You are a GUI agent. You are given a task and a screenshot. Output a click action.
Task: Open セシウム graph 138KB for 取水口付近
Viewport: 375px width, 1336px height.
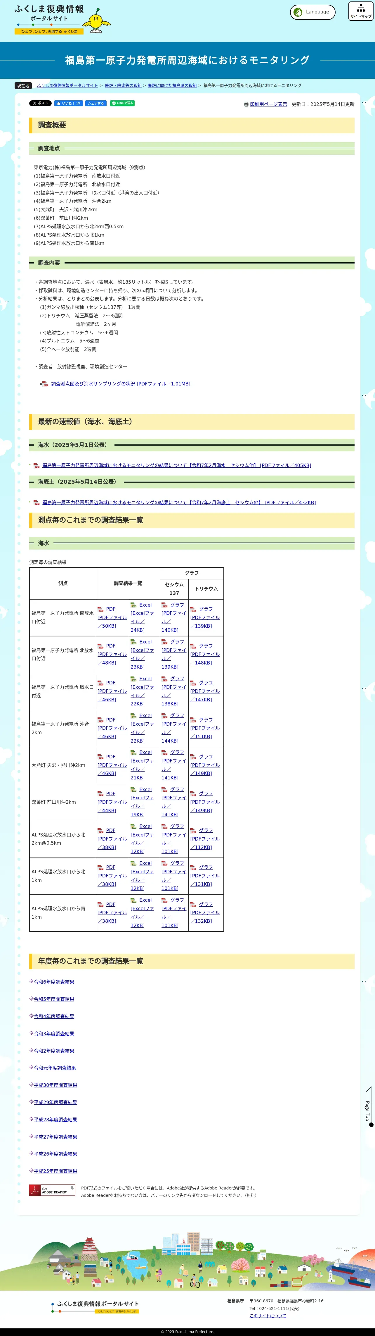[x=173, y=691]
